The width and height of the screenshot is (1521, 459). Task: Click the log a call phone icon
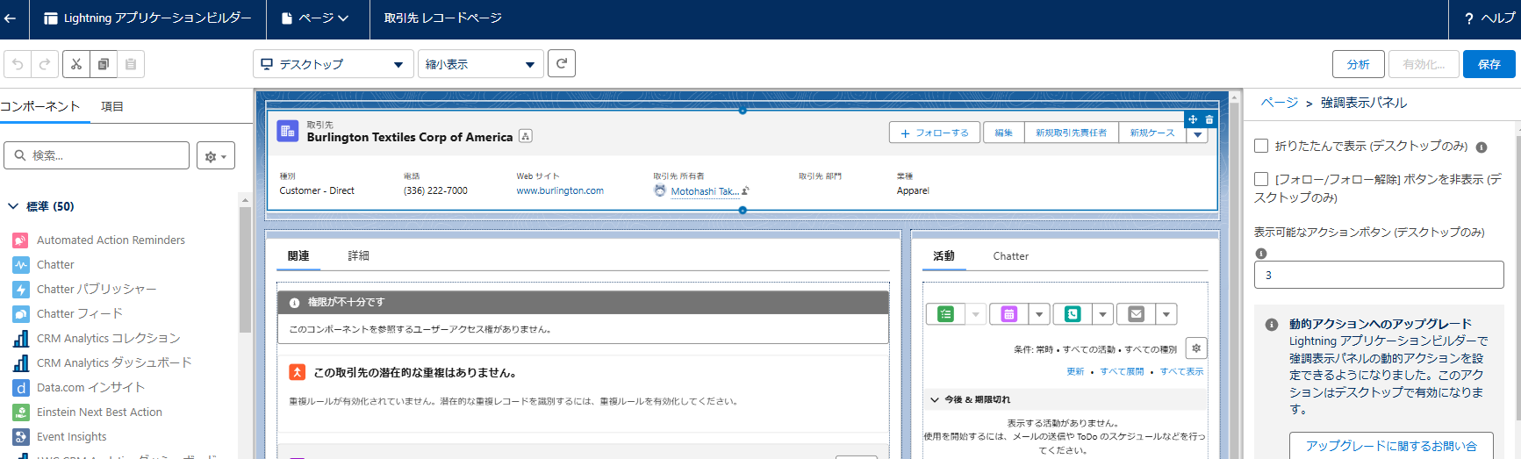point(1072,314)
